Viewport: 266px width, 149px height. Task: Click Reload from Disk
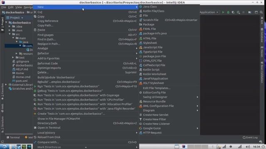[x=85, y=137]
